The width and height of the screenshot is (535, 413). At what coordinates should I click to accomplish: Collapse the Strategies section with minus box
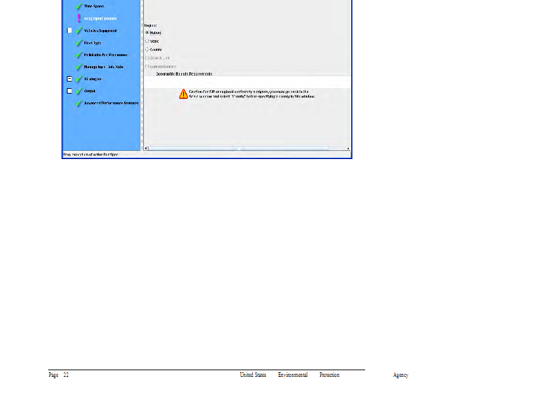pos(70,79)
